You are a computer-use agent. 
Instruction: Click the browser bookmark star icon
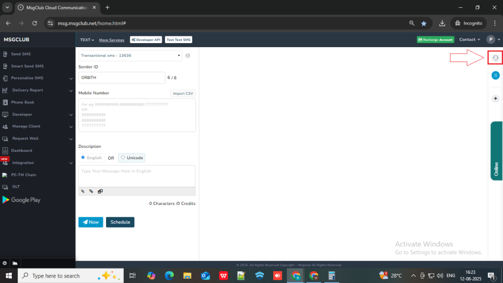point(424,24)
